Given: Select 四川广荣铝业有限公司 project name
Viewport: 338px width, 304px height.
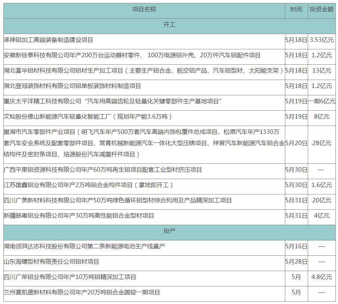Looking at the screenshot, I should coord(70,277).
